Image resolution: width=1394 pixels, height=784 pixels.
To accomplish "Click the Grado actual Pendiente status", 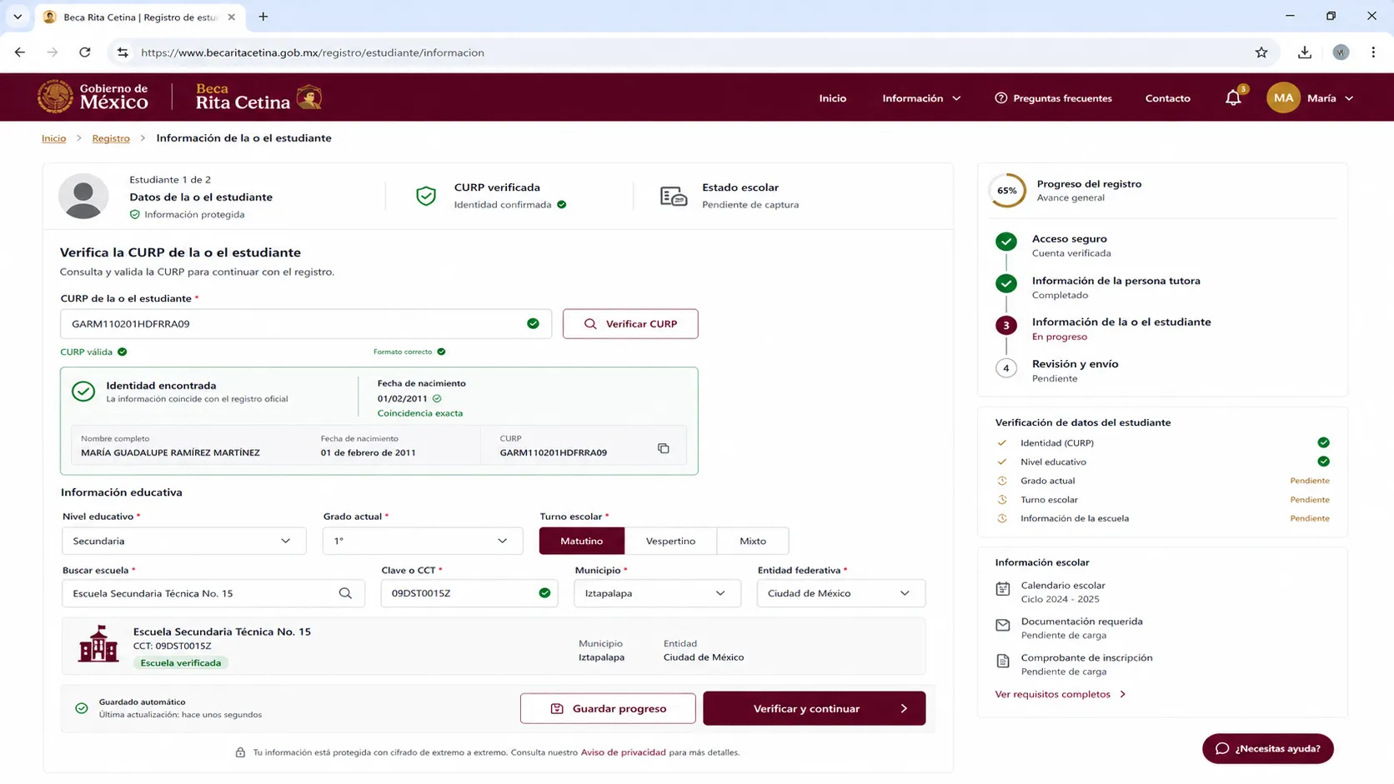I will (1310, 481).
